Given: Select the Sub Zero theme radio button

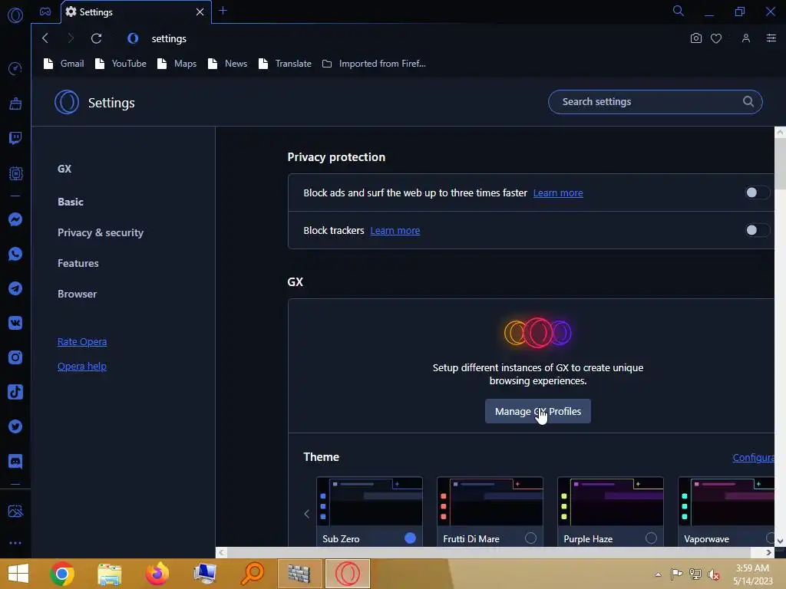Looking at the screenshot, I should pyautogui.click(x=410, y=538).
